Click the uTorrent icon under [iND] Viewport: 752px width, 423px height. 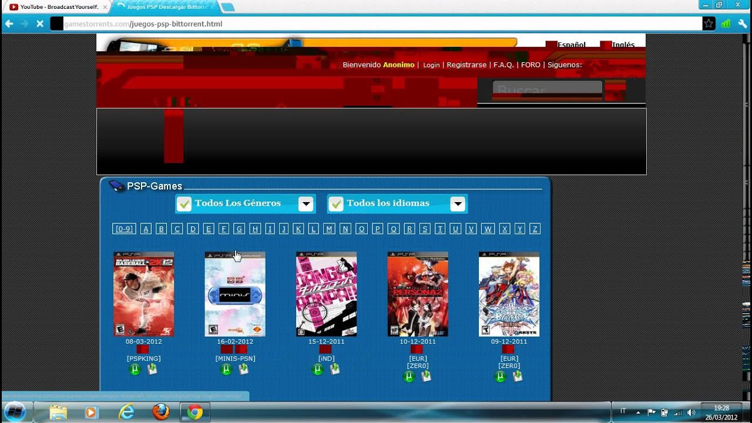[x=318, y=369]
